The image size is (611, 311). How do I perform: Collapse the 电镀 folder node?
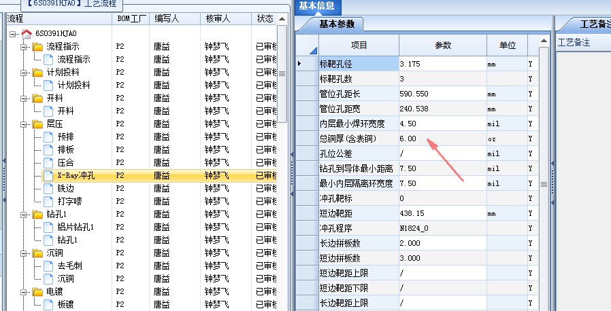pos(24,292)
